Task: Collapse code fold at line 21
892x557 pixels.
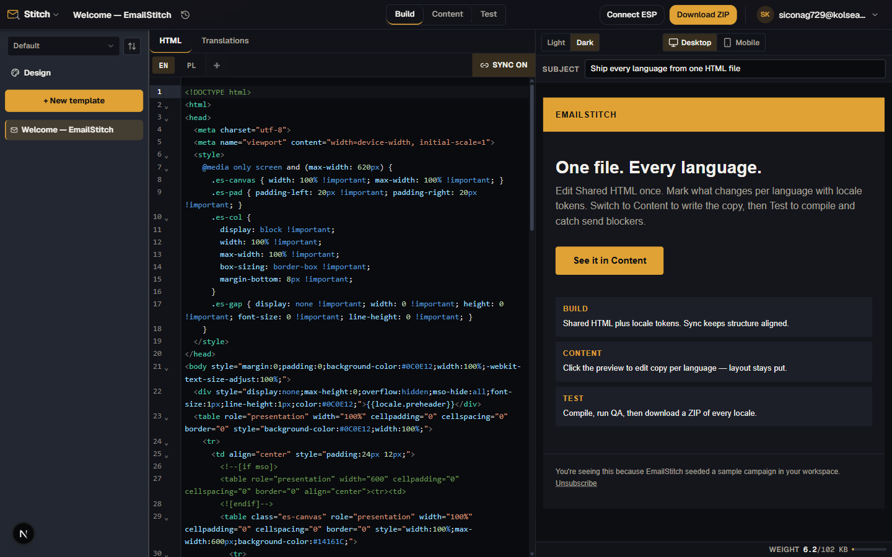Action: click(x=167, y=369)
